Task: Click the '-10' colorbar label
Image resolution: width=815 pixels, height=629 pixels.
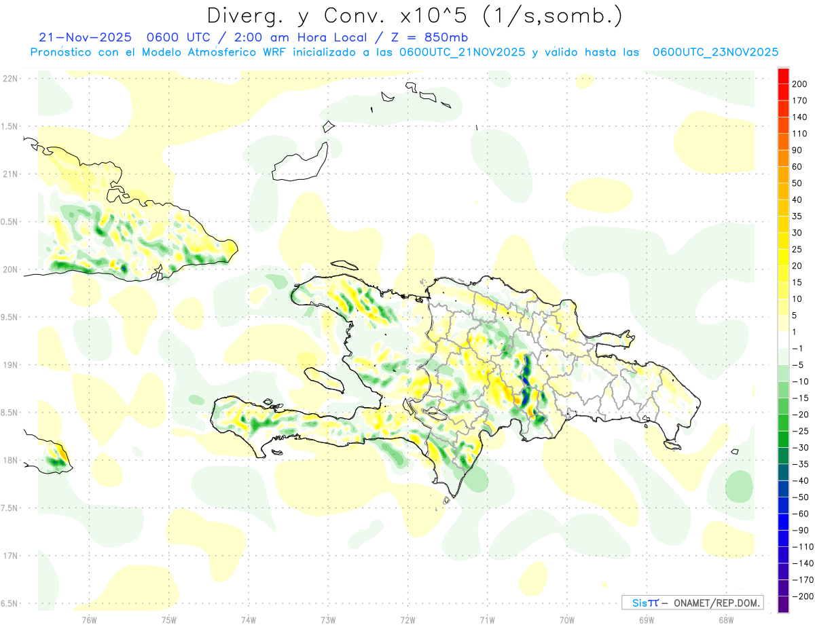Action: tap(801, 381)
